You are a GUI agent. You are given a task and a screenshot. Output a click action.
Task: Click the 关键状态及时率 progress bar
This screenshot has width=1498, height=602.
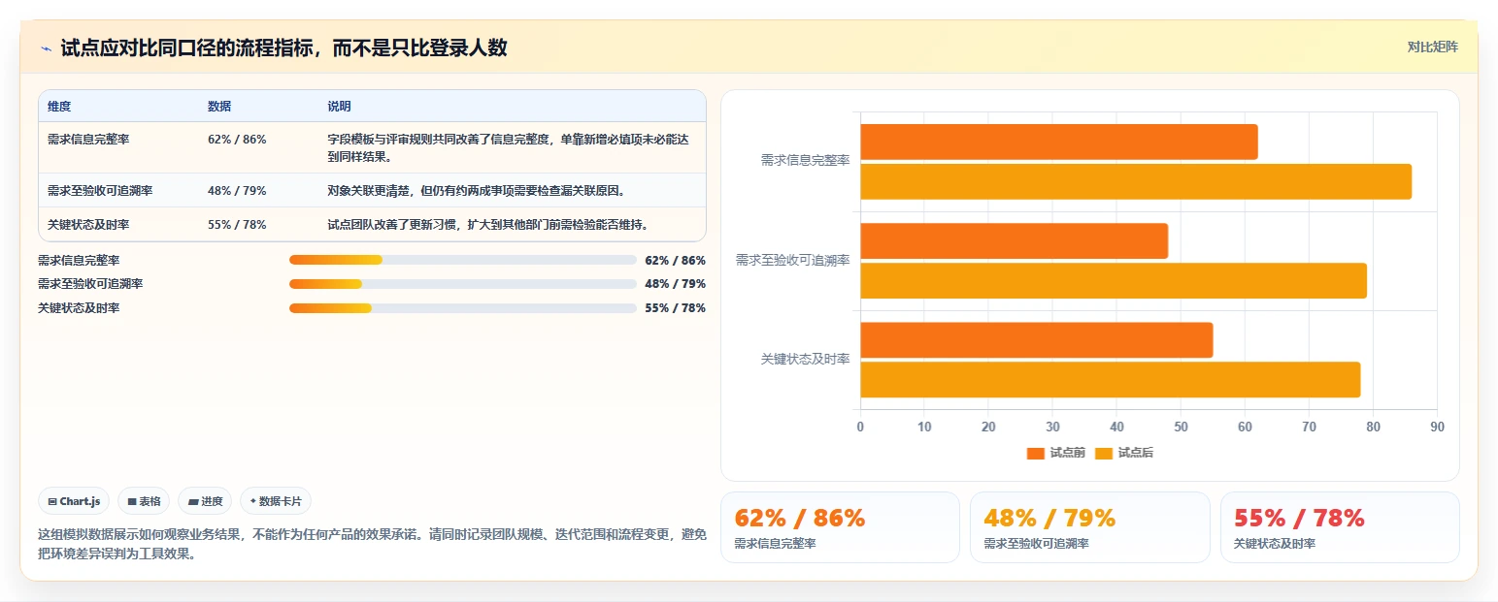(462, 307)
